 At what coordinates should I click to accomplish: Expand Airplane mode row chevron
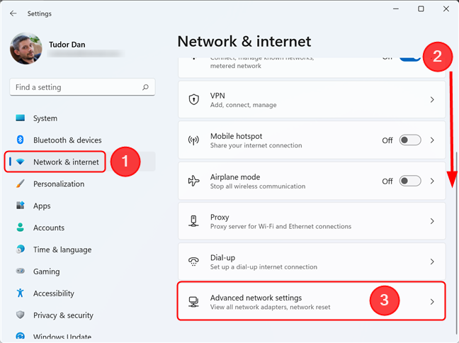click(432, 181)
